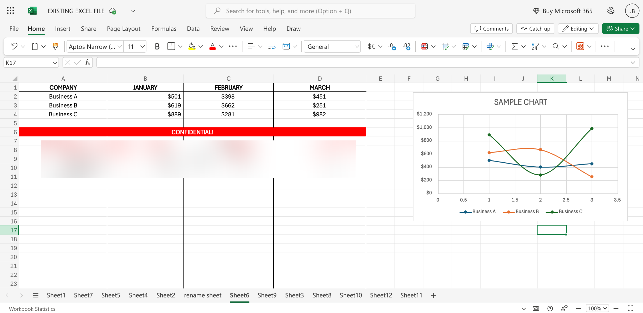Open the Formulas ribbon tab

(x=164, y=29)
